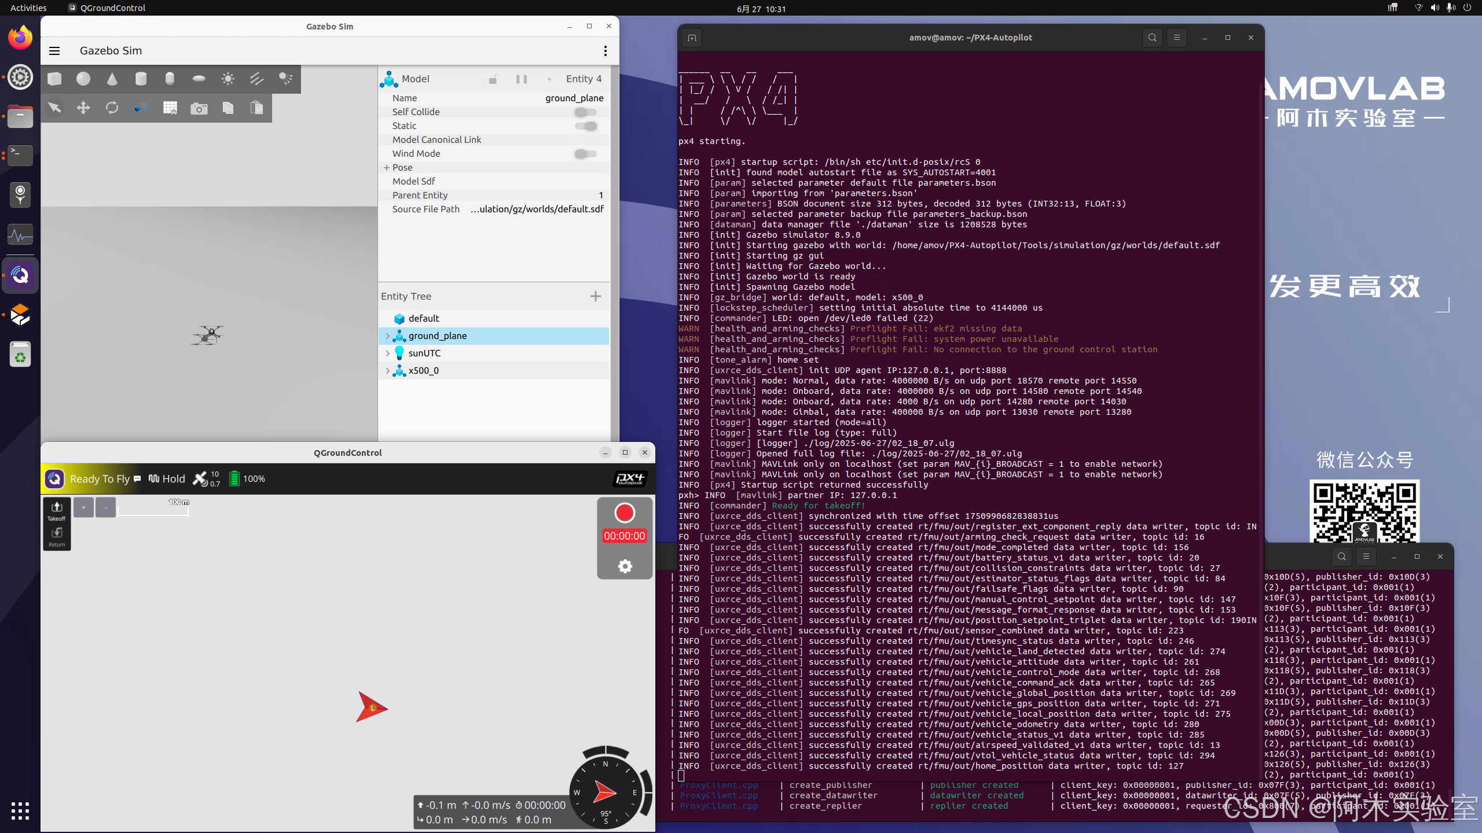Click the Takeoff button in QGroundControl
This screenshot has width=1482, height=833.
(x=57, y=511)
